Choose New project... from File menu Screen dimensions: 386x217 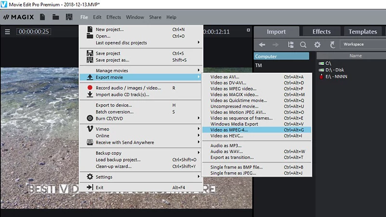pos(141,29)
